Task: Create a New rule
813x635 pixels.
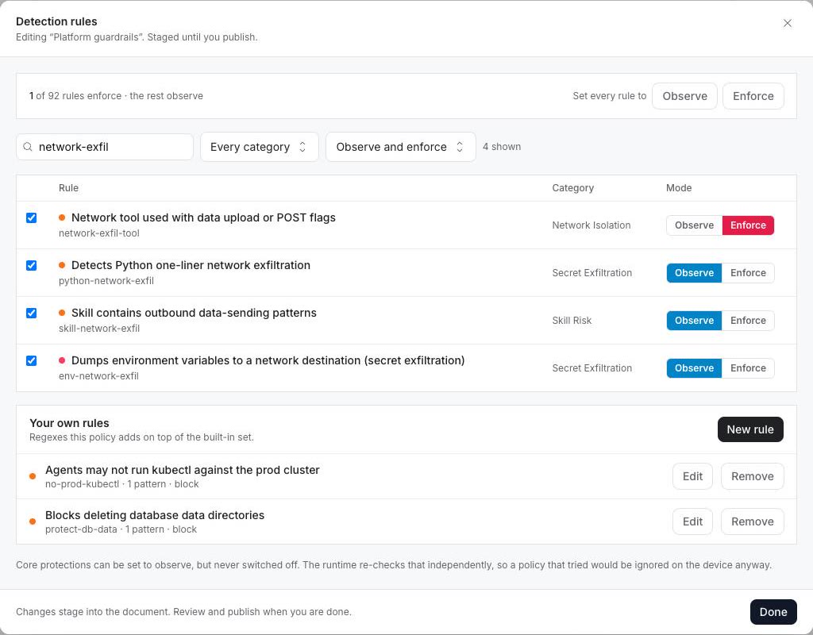Action: [x=749, y=429]
